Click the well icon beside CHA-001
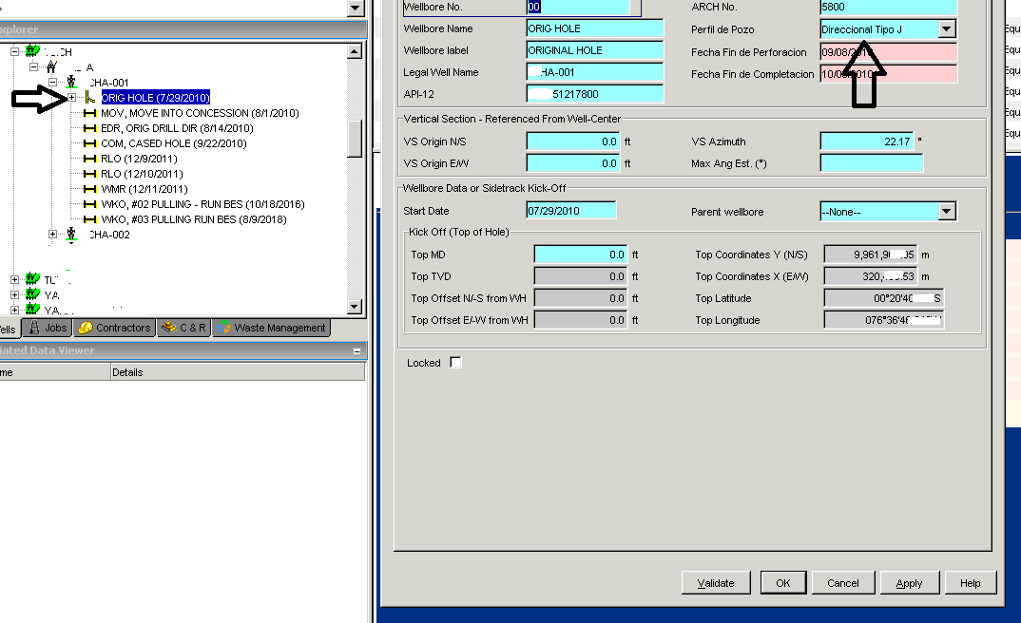Screen dimensions: 1021x623 click(x=70, y=83)
